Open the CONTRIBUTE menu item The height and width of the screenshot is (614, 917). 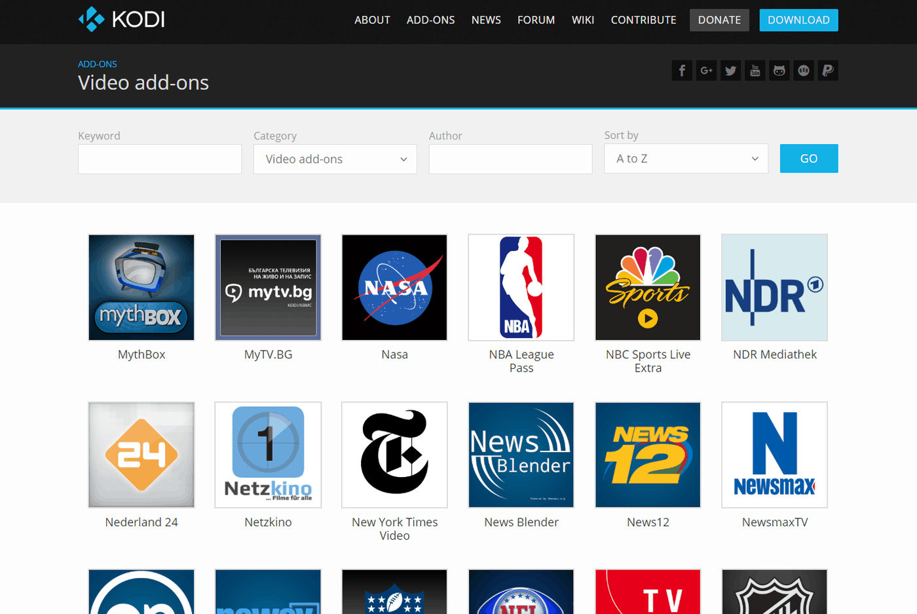coord(643,20)
